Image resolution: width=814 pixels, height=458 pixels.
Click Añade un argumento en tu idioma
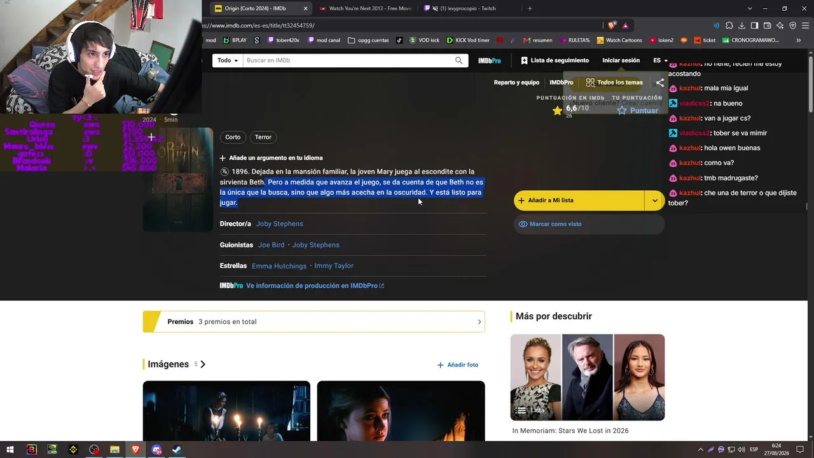point(271,158)
